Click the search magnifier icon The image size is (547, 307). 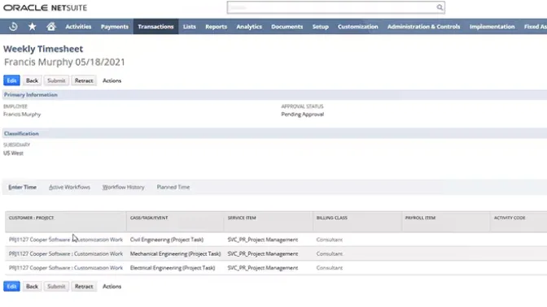[440, 7]
